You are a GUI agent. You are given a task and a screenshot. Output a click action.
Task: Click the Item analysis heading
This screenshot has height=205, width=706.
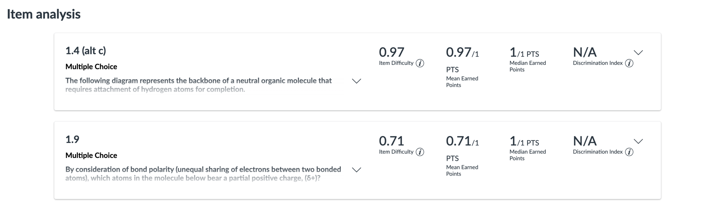tap(44, 14)
